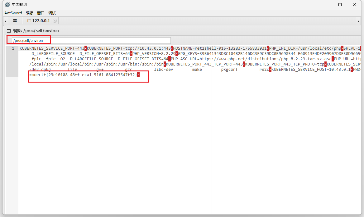Open the 编辑 menu
Viewport: 364px width, 217px height.
[30, 13]
